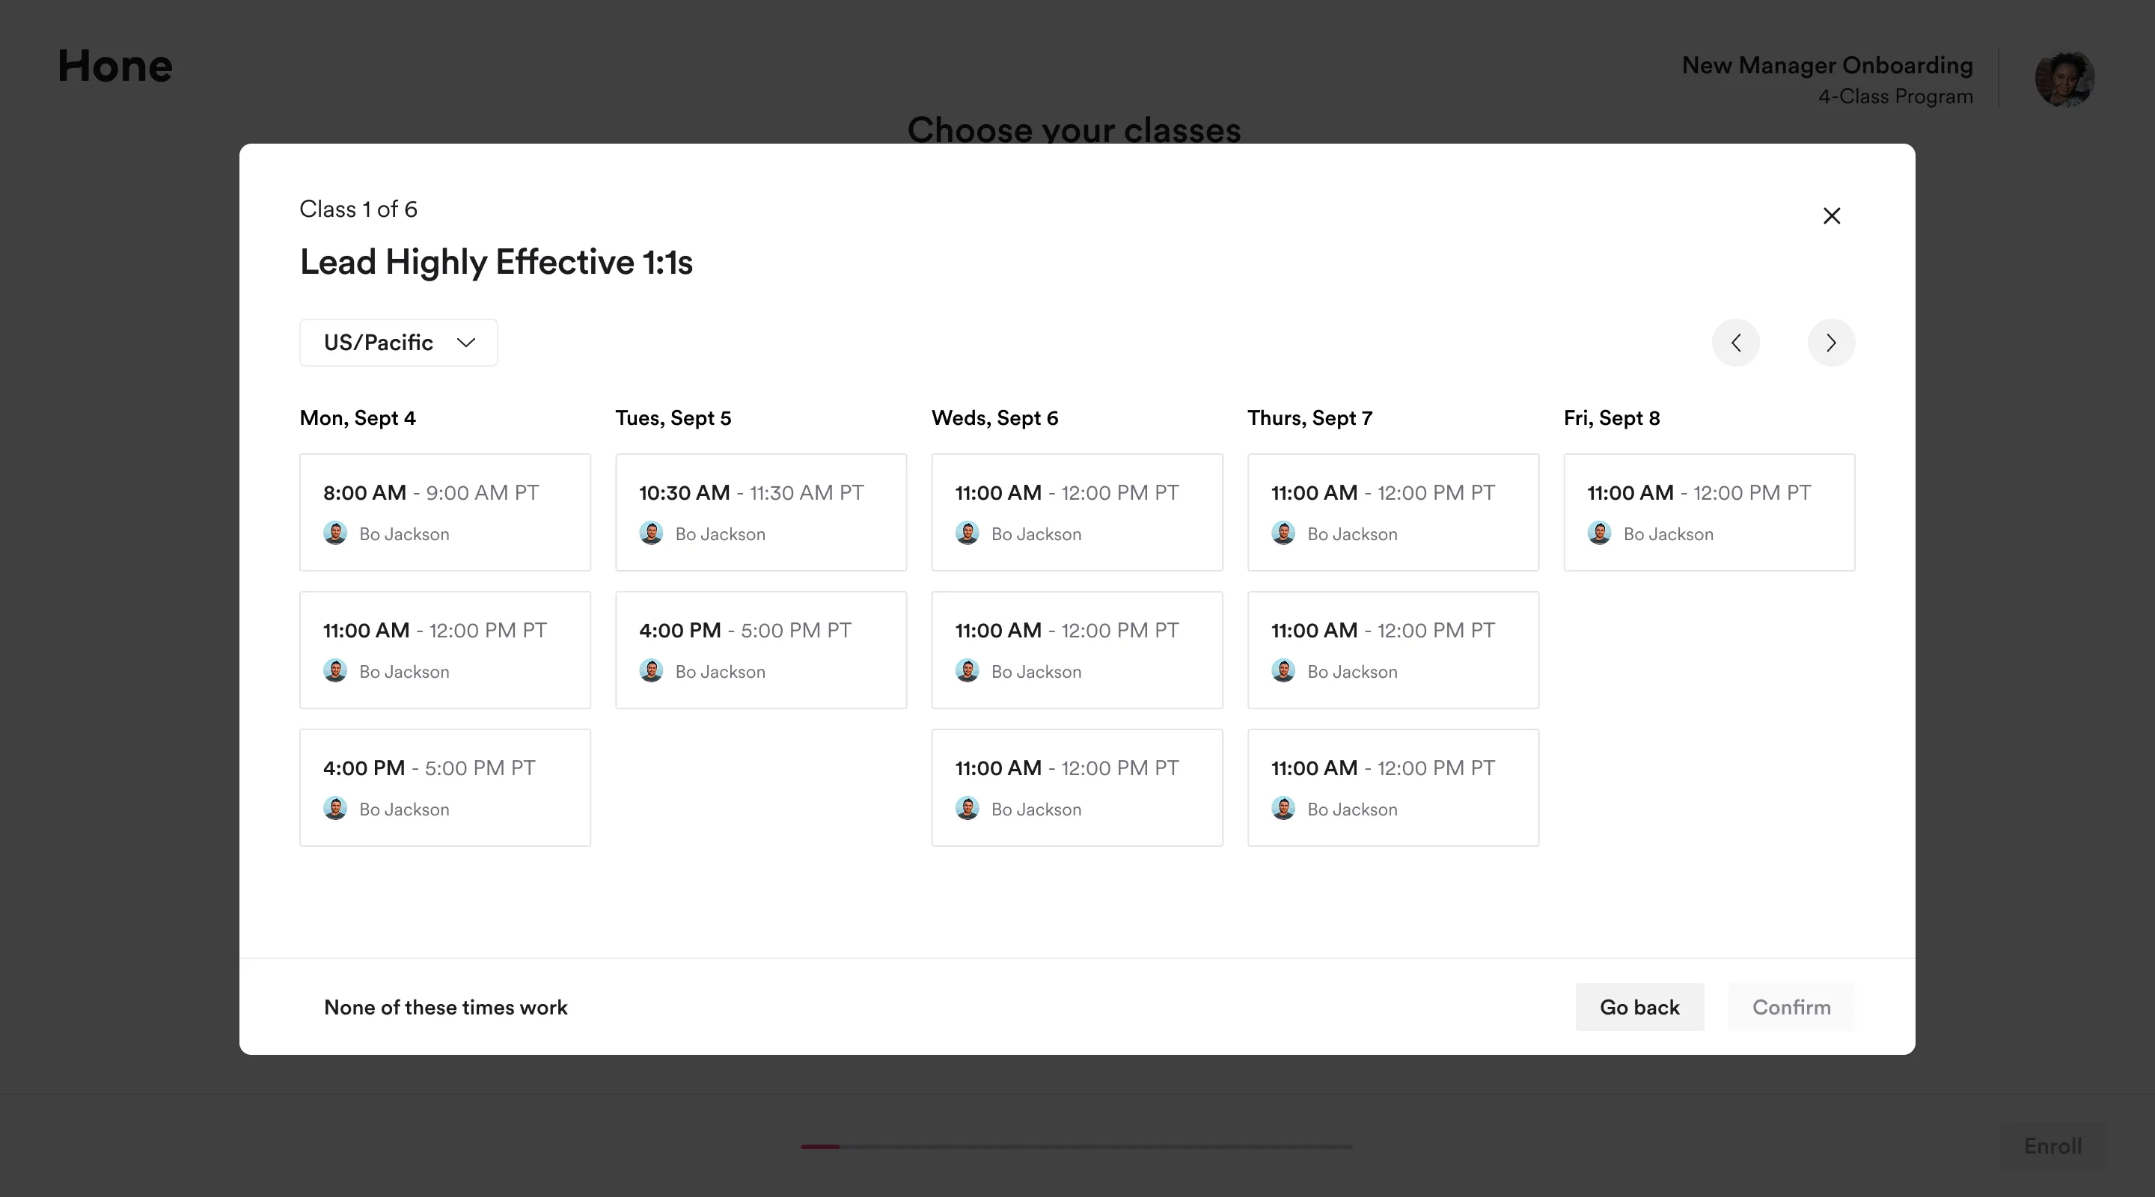
Task: Select Monday 4:00 PM - 5:00 PM slot
Action: tap(445, 788)
